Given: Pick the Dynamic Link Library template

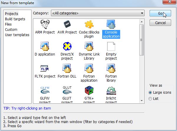Looking at the screenshot, I should tap(89, 47).
